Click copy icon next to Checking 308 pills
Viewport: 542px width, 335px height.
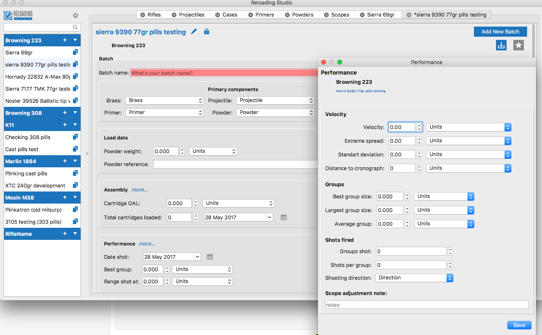pos(75,137)
